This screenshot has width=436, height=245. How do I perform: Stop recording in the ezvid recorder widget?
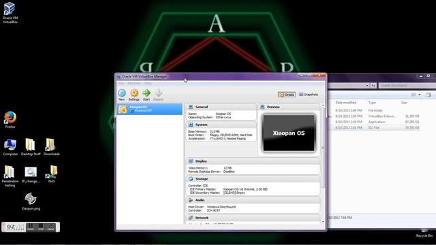(x=41, y=227)
